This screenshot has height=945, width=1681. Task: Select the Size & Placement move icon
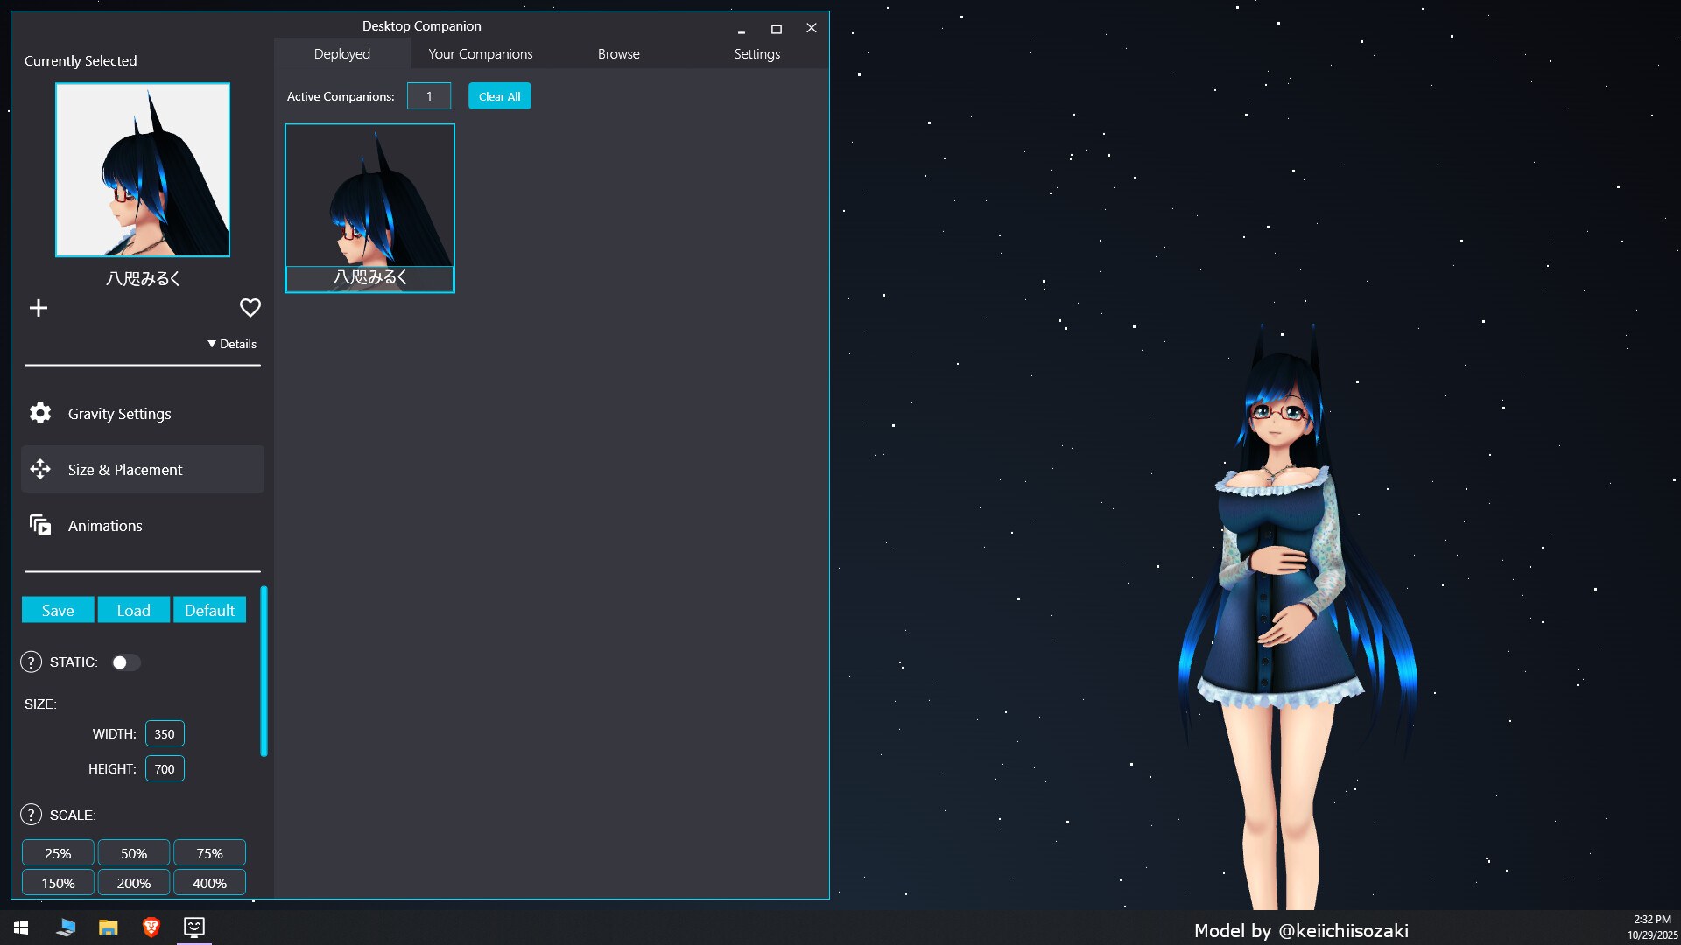click(39, 469)
